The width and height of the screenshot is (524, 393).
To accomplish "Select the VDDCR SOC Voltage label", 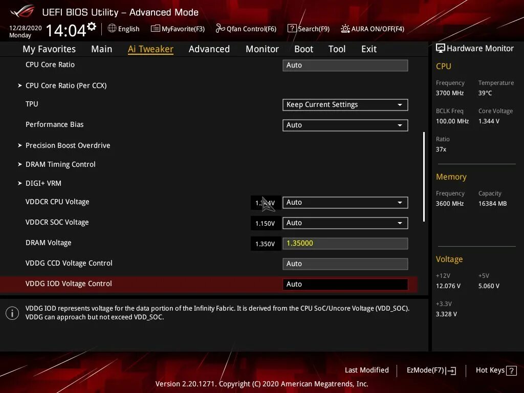I will pyautogui.click(x=57, y=222).
